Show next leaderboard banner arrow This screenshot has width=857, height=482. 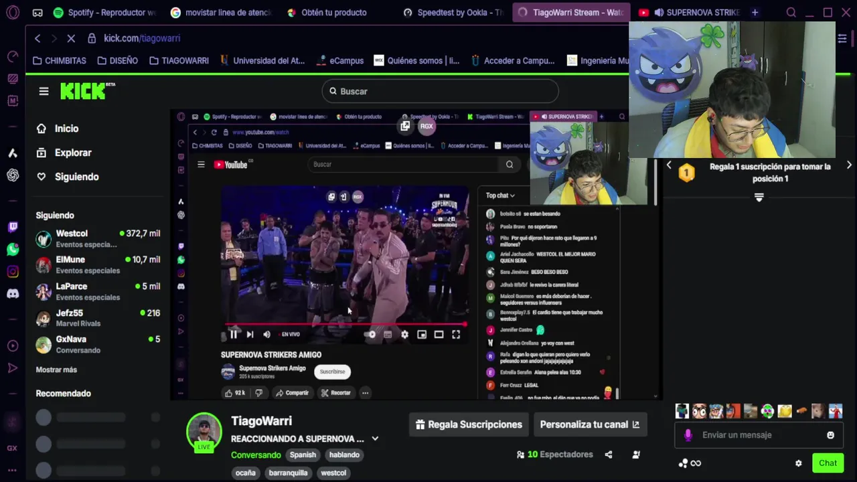[x=849, y=165]
